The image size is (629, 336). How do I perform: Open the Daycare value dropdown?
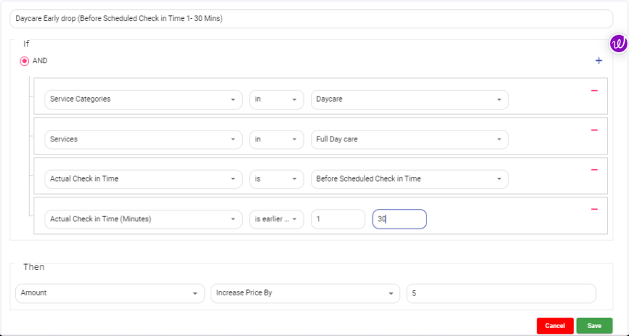pos(409,99)
